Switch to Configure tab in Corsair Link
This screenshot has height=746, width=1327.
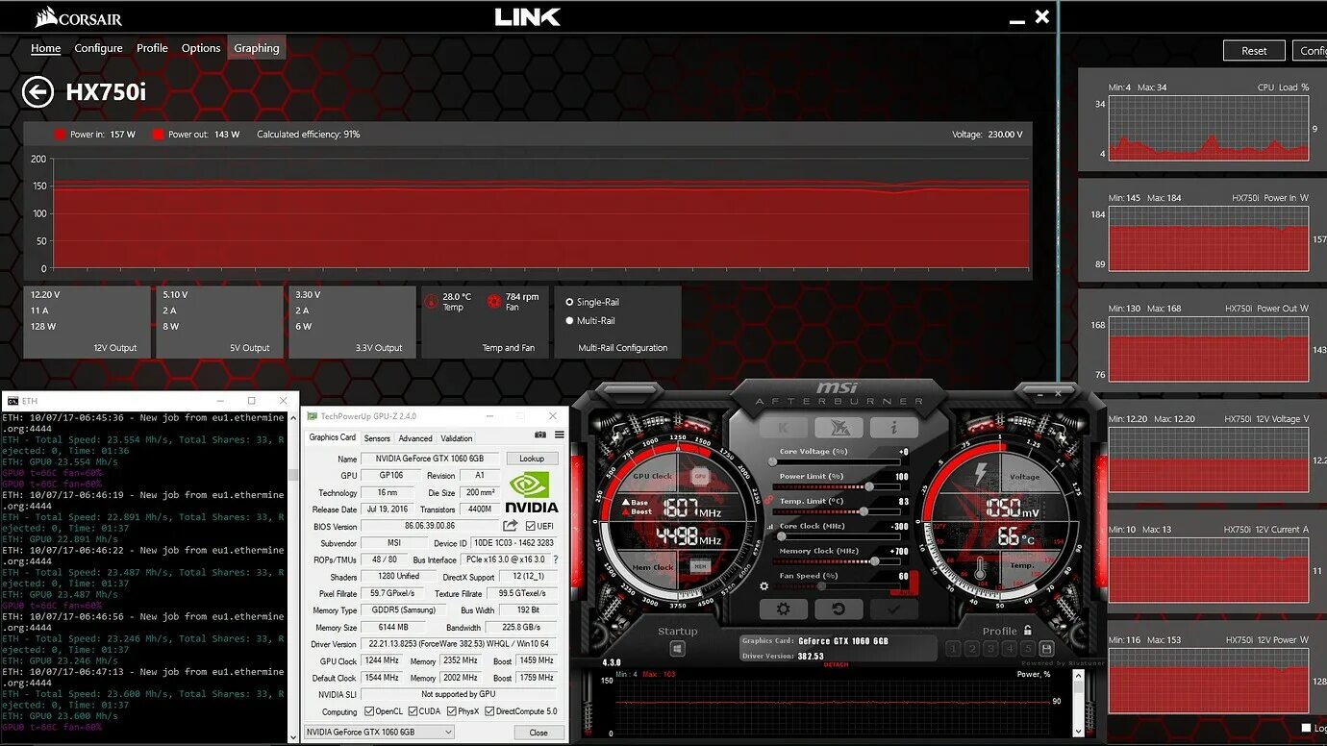pos(98,48)
